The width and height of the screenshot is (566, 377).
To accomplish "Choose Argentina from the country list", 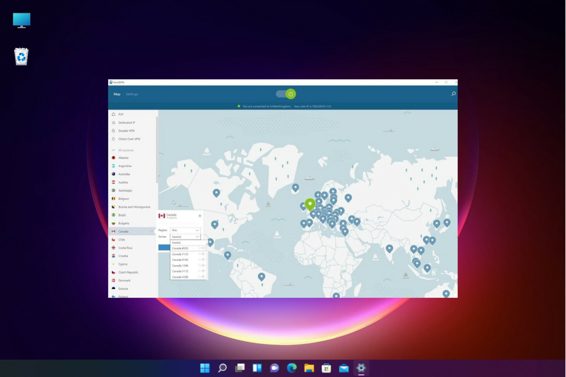I will [x=133, y=166].
